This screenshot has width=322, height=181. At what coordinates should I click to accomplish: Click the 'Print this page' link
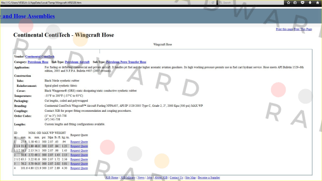coord(284,29)
